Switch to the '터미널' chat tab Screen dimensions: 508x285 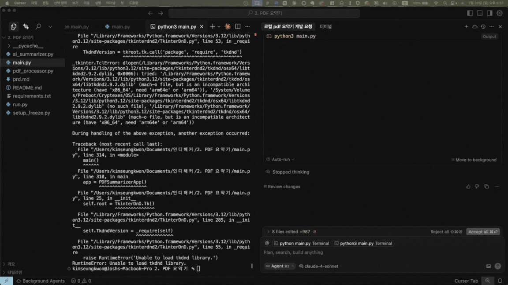tap(325, 26)
